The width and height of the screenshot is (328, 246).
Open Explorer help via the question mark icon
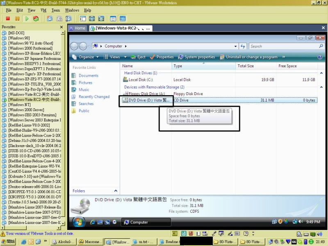point(320,57)
